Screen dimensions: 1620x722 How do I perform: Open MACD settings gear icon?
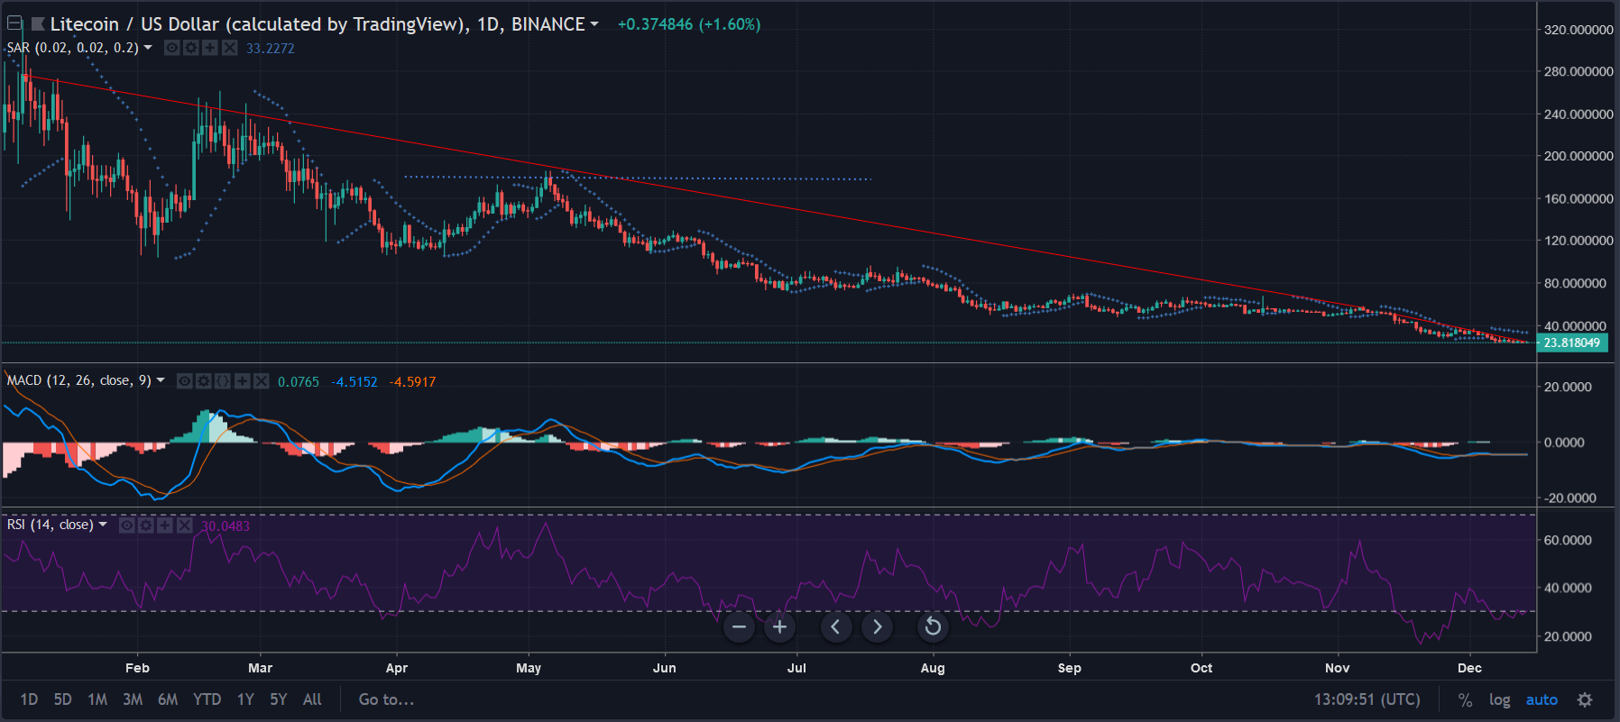[204, 381]
